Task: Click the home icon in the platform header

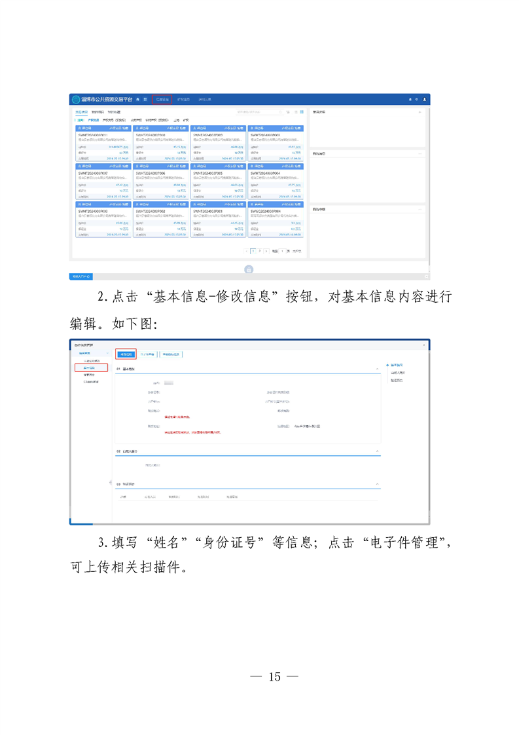Action: pyautogui.click(x=137, y=100)
